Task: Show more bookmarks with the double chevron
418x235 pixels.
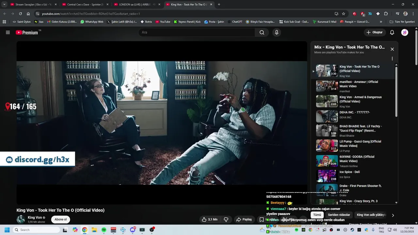Action: (381, 22)
